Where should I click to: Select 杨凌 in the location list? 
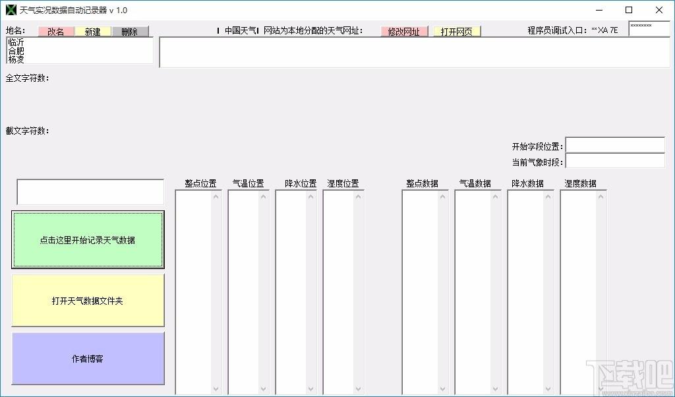tap(16, 59)
